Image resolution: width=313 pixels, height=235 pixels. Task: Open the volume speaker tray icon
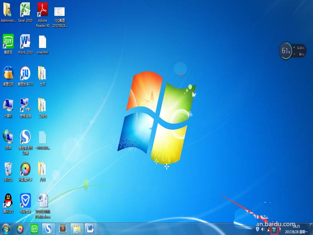point(263,229)
